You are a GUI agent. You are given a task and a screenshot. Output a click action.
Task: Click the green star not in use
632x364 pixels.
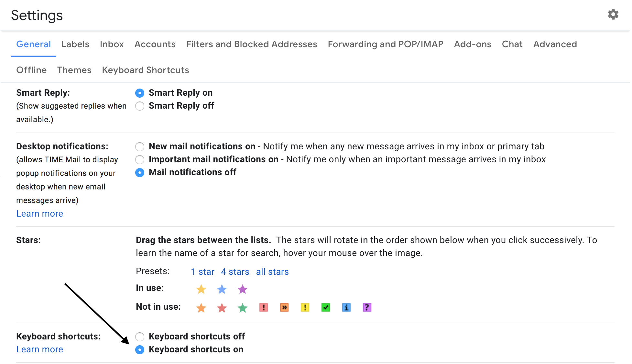[x=243, y=308]
